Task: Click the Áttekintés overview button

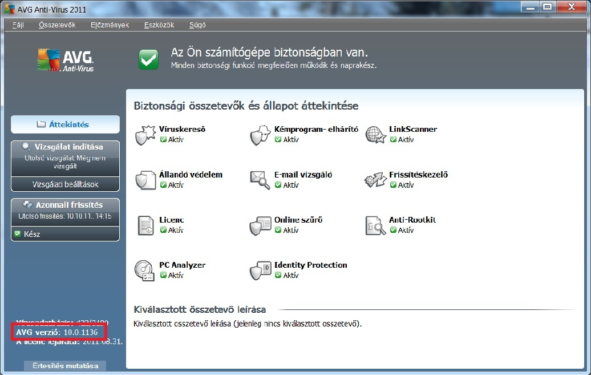Action: click(65, 124)
